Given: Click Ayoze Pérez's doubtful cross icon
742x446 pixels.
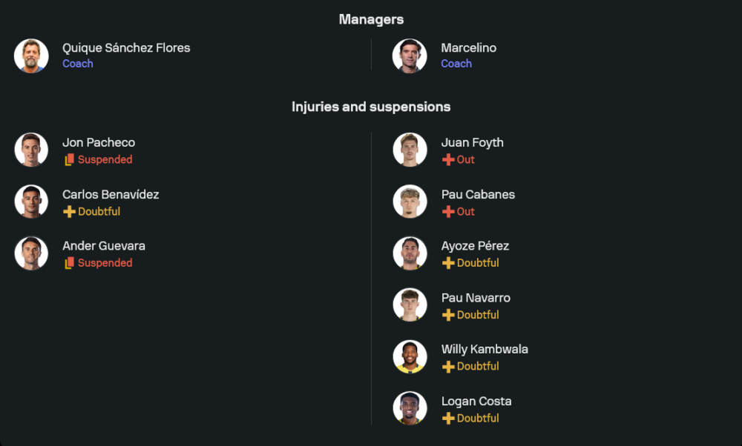Looking at the screenshot, I should (447, 263).
